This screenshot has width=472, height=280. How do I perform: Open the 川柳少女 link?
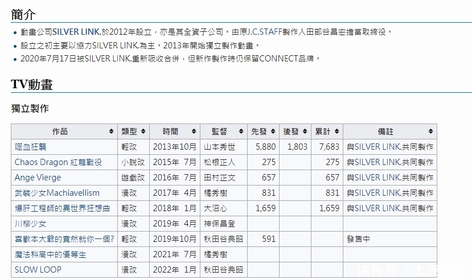coord(30,224)
